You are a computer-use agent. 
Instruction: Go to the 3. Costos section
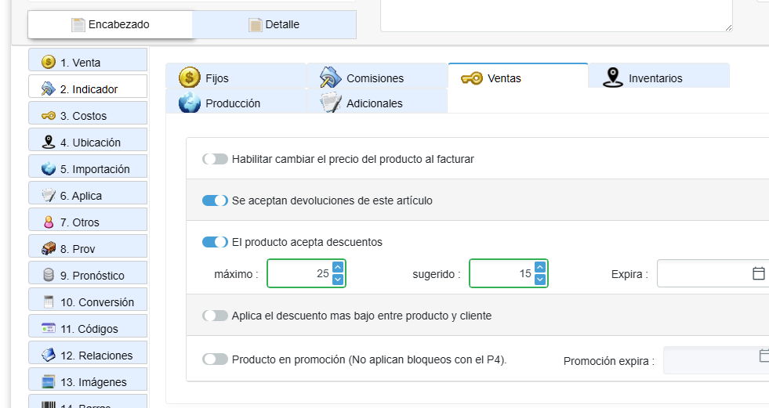(x=88, y=116)
